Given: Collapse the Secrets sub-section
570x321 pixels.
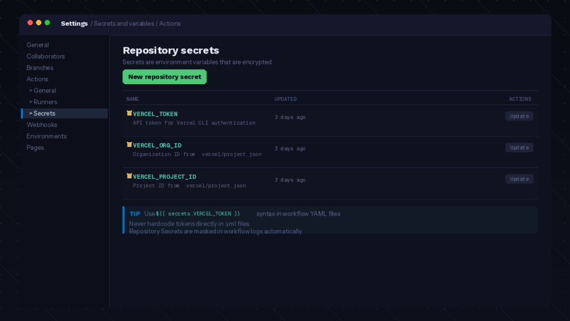Looking at the screenshot, I should click(43, 113).
